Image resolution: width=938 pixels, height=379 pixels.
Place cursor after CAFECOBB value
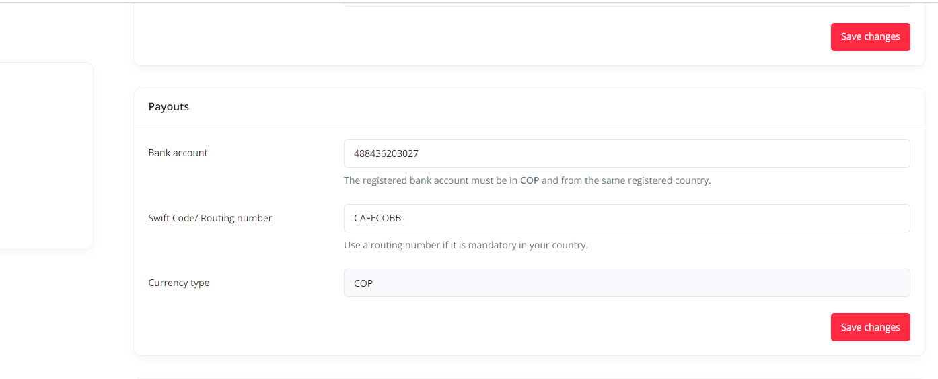(x=403, y=218)
